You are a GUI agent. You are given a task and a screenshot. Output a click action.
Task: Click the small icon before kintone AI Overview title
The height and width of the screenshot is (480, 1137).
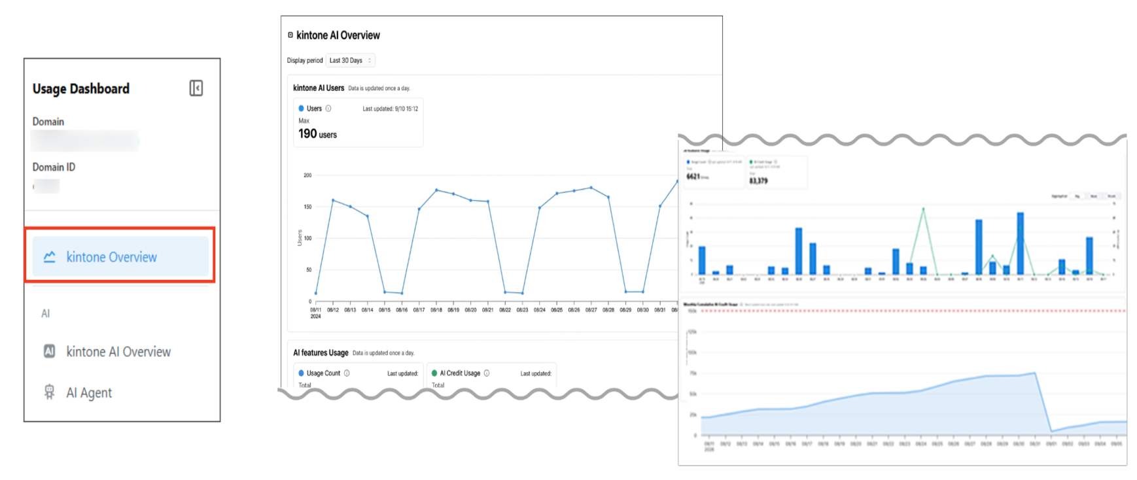(290, 35)
